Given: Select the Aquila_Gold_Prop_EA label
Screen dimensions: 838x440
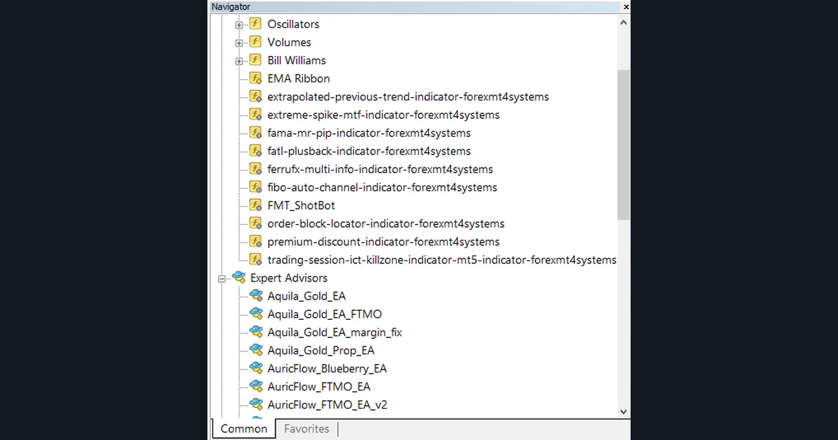Looking at the screenshot, I should 321,351.
